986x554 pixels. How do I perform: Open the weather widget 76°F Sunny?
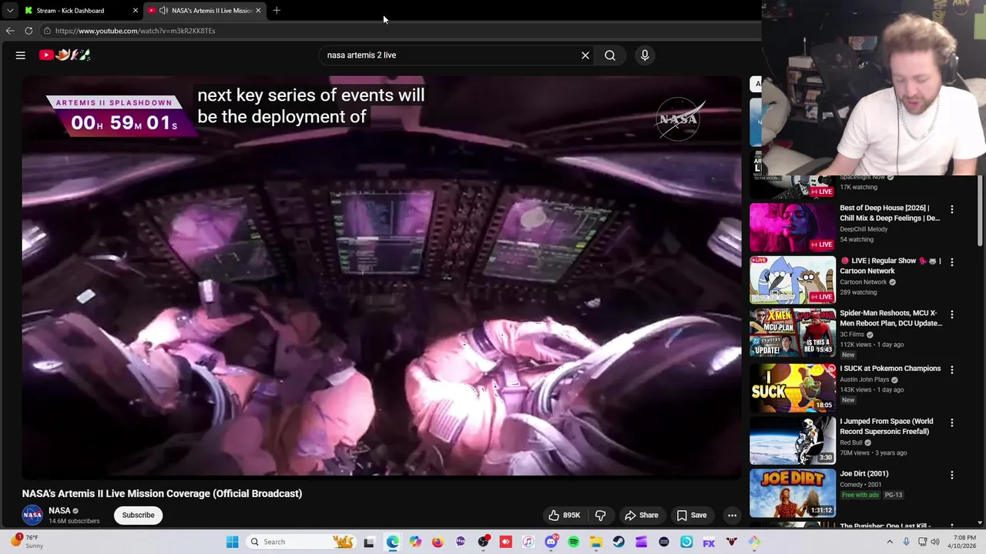[27, 542]
